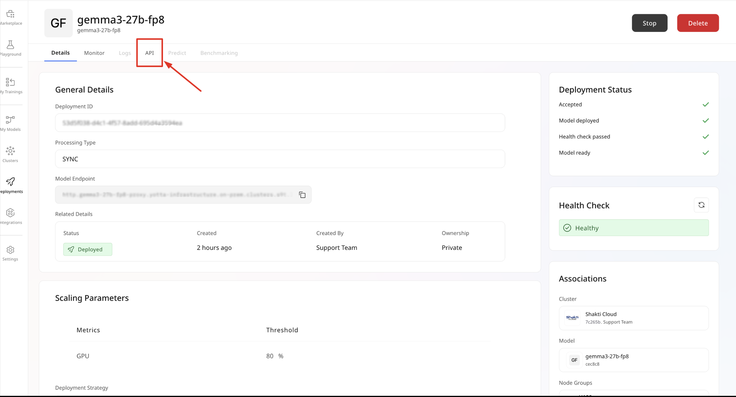Open the Shakti Cloud cluster card
The width and height of the screenshot is (736, 397).
tap(634, 318)
